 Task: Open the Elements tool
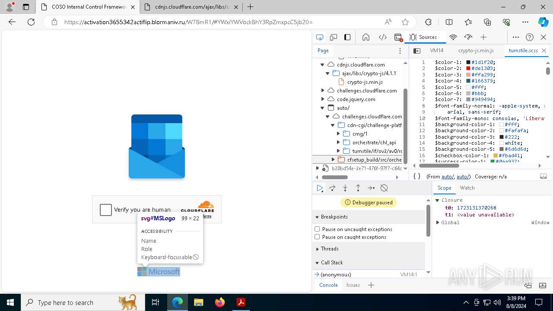(383, 37)
